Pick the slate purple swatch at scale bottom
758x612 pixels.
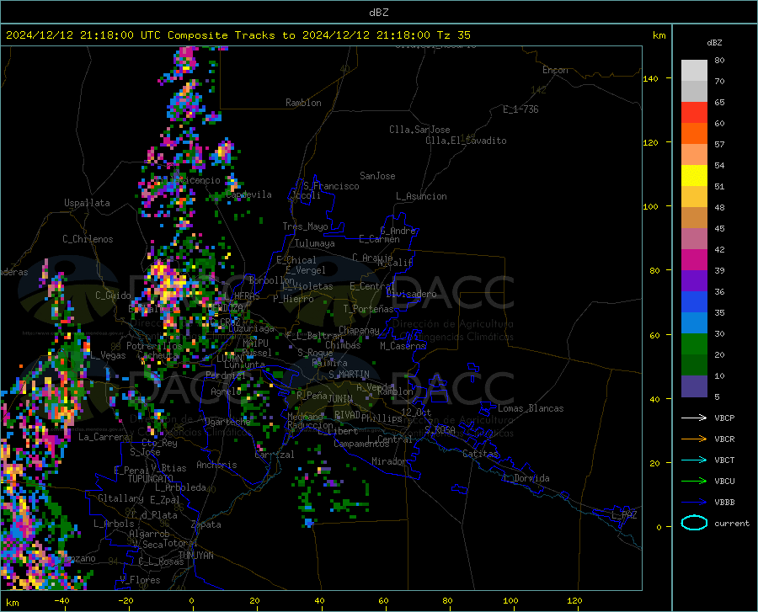694,386
